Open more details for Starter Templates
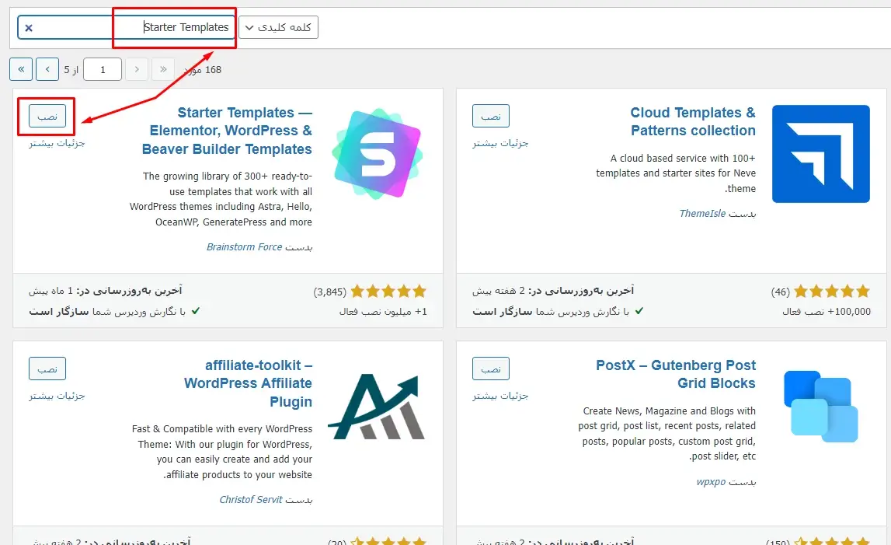 point(57,143)
